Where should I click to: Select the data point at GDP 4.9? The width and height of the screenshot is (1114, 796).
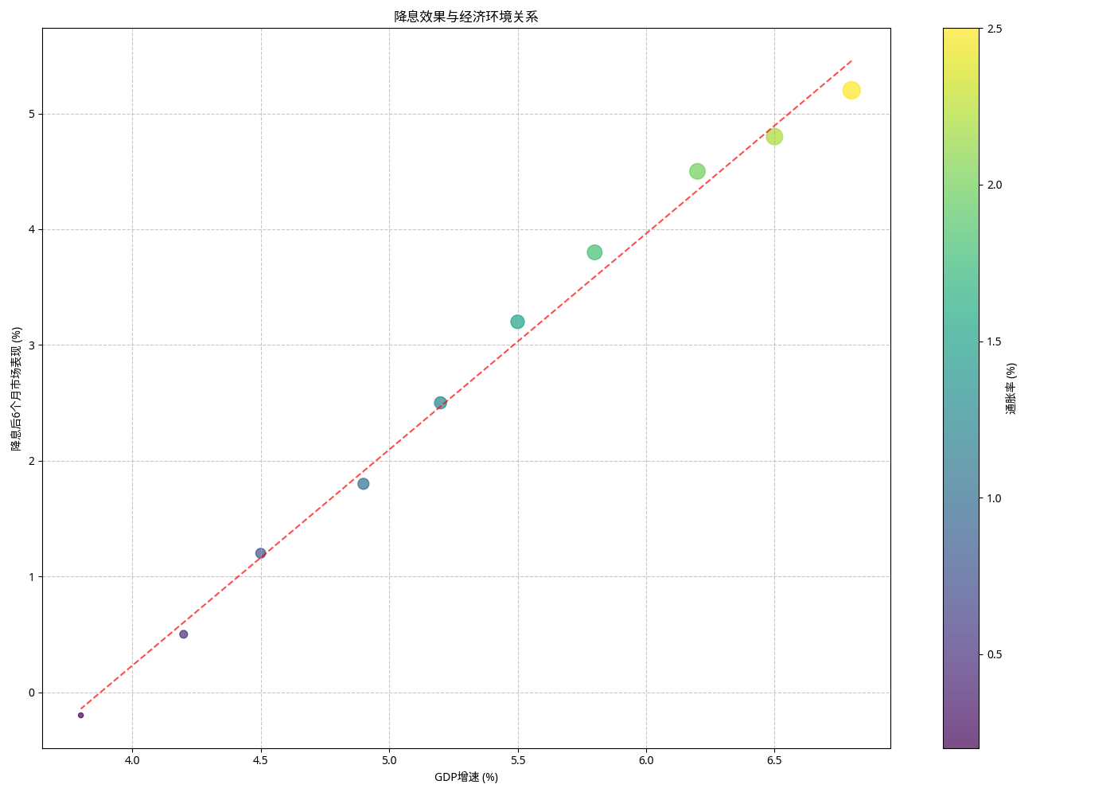point(363,484)
